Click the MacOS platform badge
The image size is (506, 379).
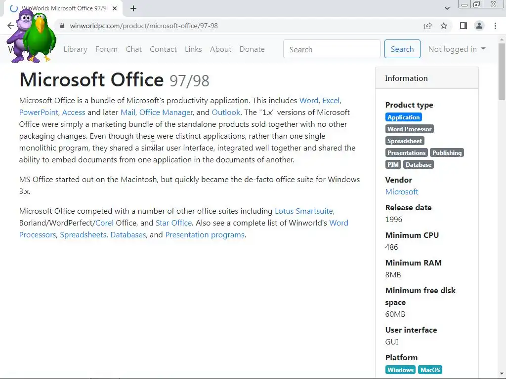pos(430,370)
